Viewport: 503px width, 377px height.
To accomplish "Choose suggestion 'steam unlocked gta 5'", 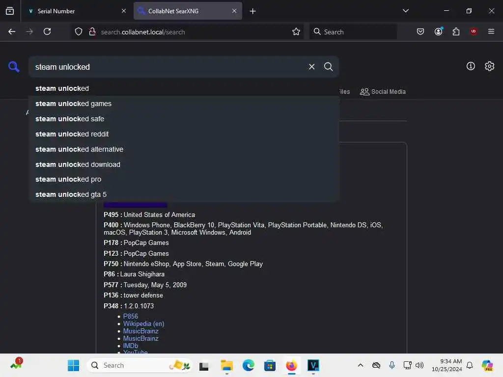I will pos(184,194).
